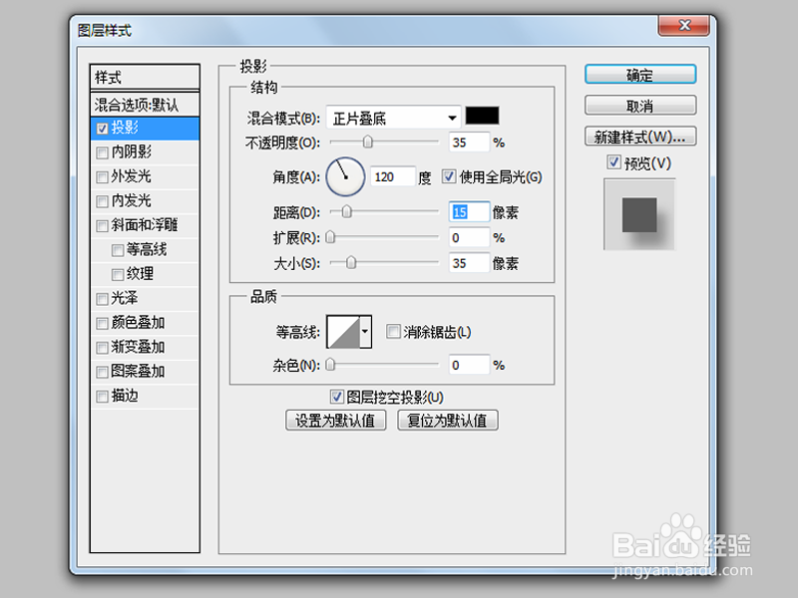This screenshot has width=798, height=598.
Task: Click the style preview thumbnail
Action: (638, 211)
